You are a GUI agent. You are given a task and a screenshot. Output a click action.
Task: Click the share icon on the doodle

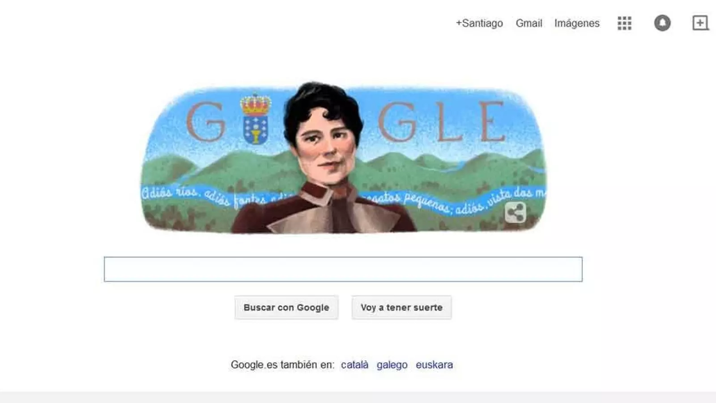[515, 212]
